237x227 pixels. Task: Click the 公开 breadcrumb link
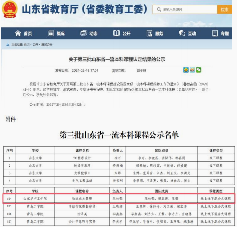pyautogui.click(x=35, y=45)
